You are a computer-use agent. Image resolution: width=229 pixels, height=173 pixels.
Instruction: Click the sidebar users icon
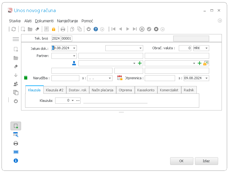pyautogui.click(x=16, y=84)
